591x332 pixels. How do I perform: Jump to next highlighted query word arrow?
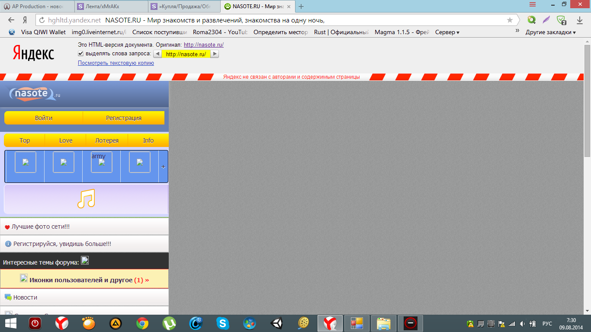[x=215, y=54]
